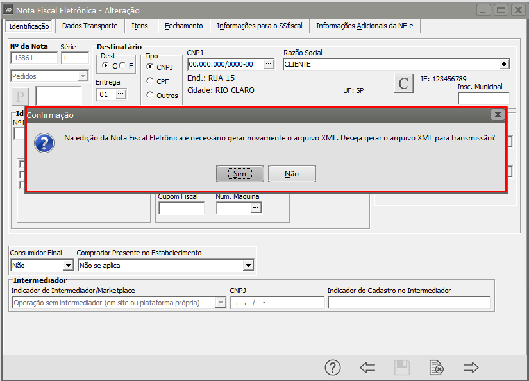Click the help question mark icon

332,368
